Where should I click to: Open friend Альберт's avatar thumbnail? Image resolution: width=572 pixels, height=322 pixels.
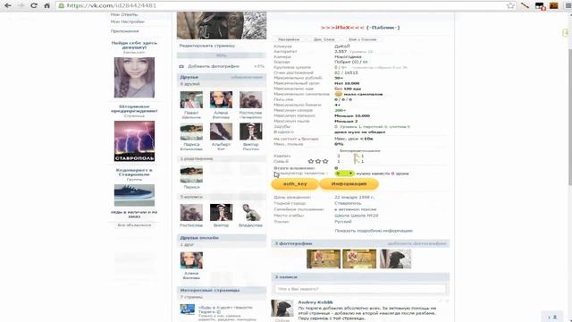point(221,131)
